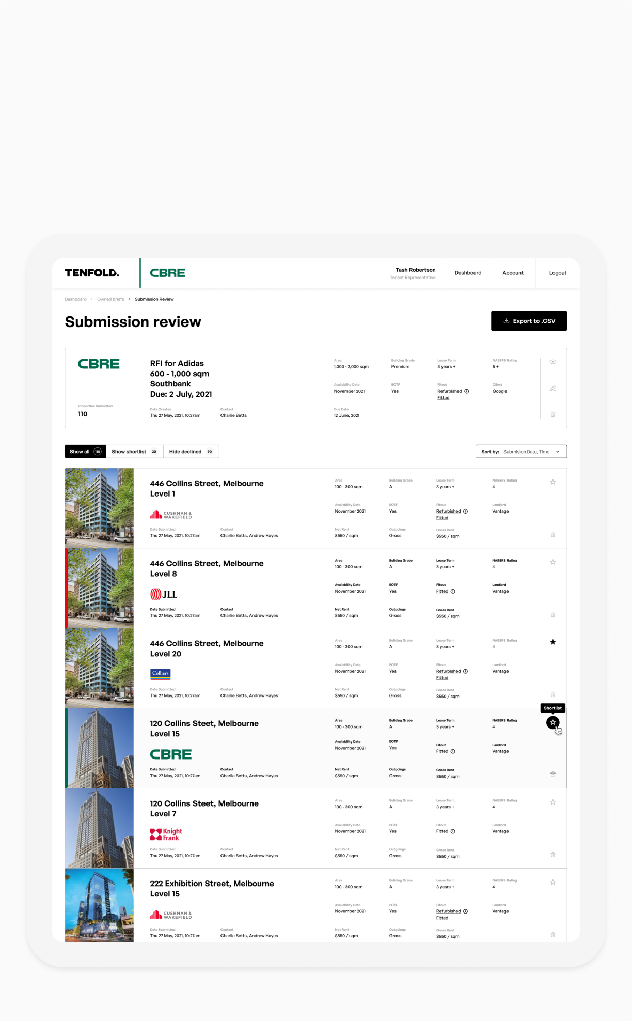The image size is (632, 1021).
Task: Click the JLL agency logo
Action: coord(164,594)
